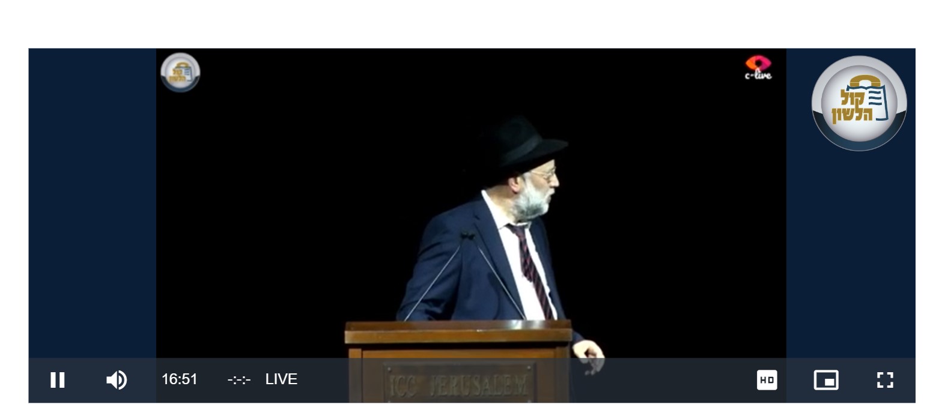Toggle HD quality icon
The image size is (939, 416).
tap(767, 380)
